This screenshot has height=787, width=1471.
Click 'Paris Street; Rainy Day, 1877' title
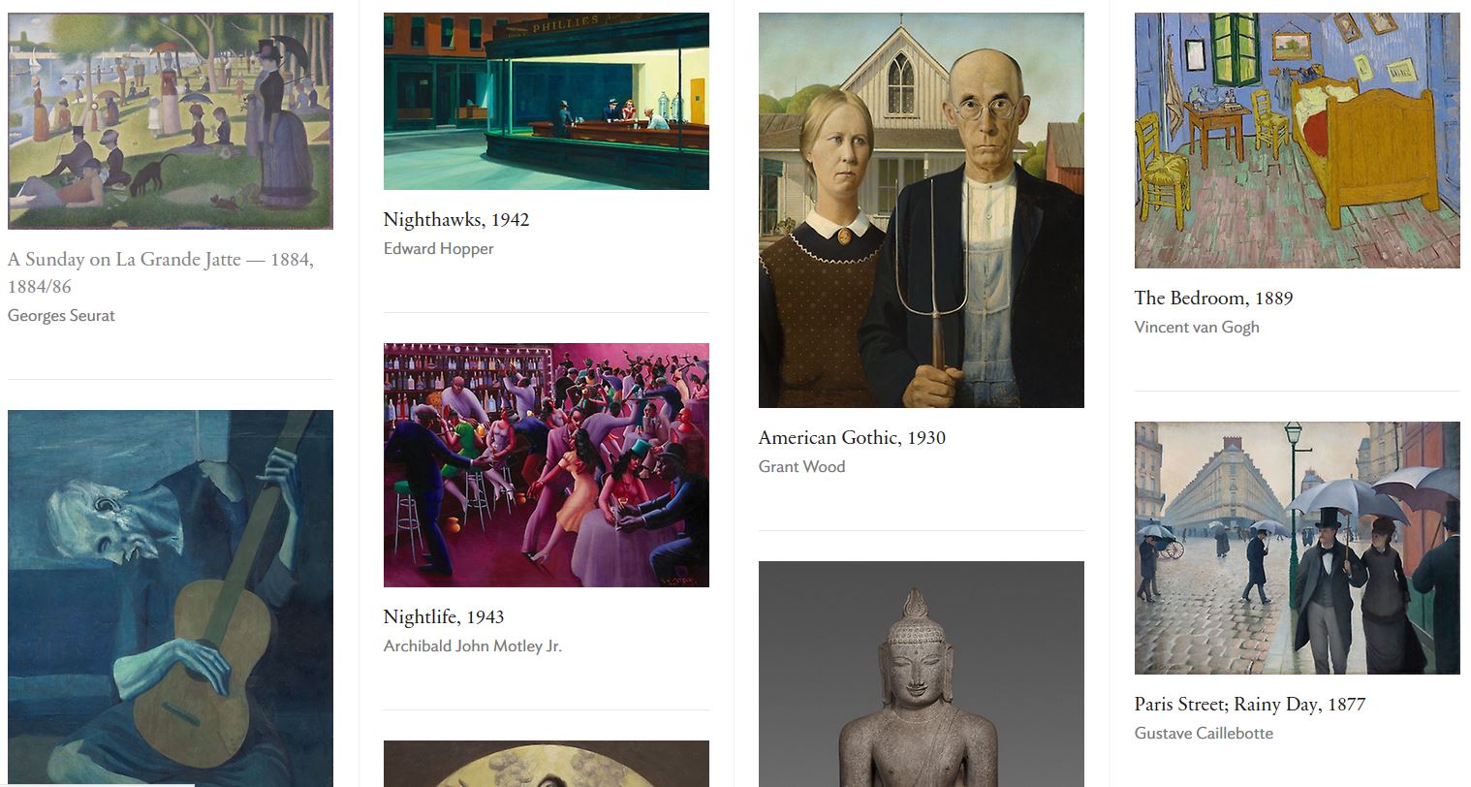tap(1250, 705)
